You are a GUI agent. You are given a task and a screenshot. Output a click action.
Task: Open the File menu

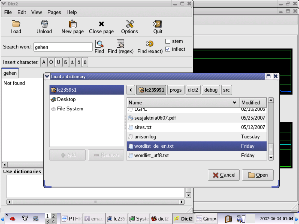pyautogui.click(x=8, y=12)
